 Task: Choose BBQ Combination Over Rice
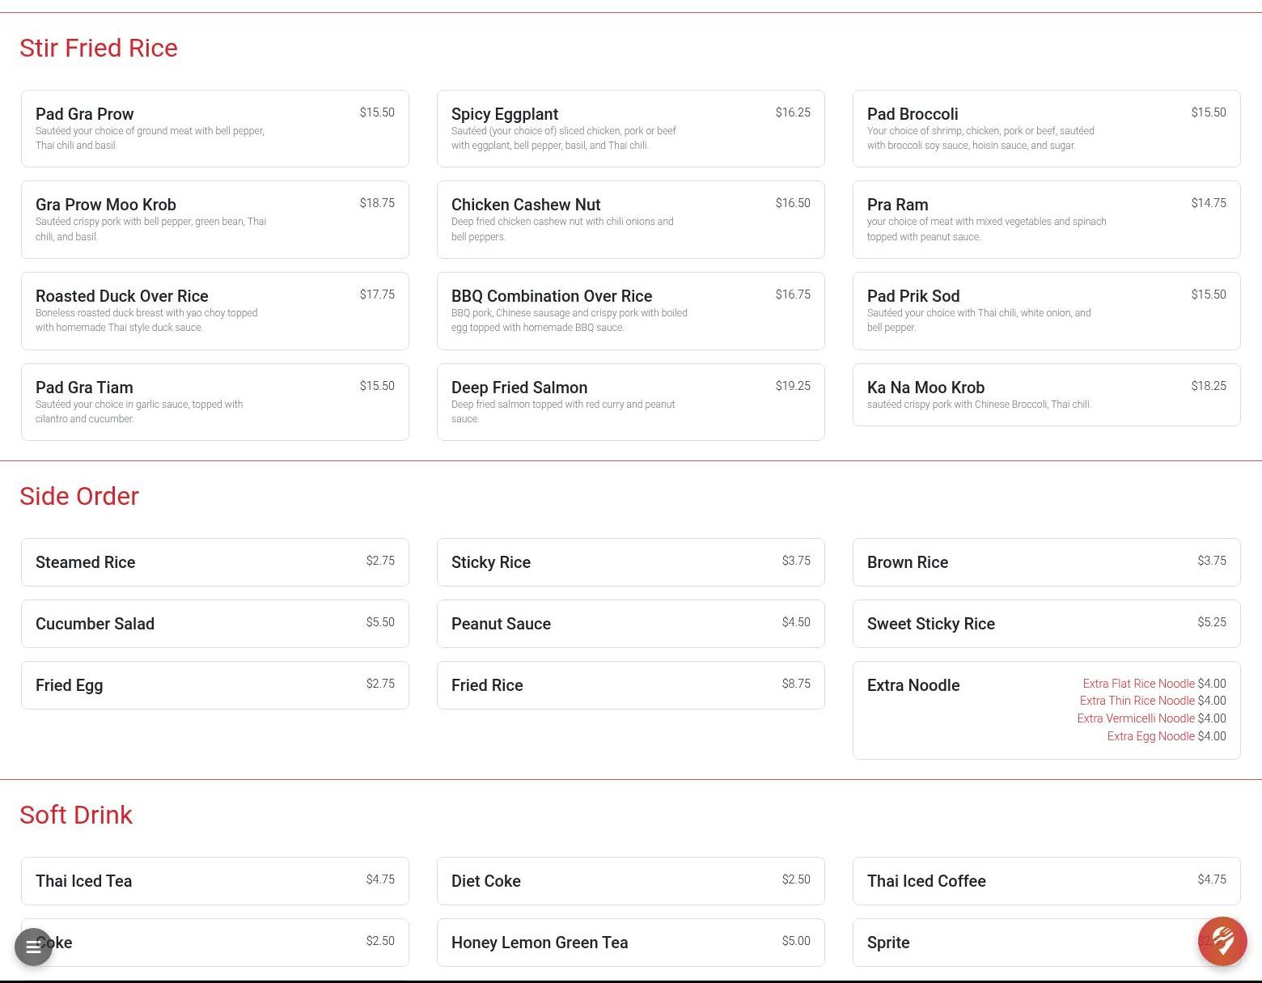(x=631, y=311)
